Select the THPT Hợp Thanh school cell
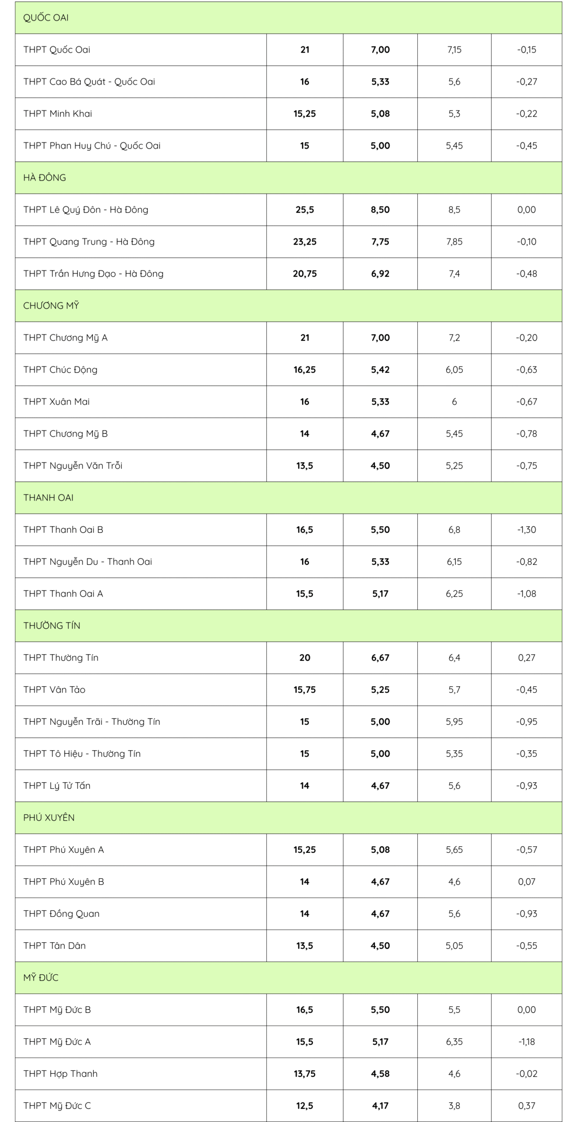Screen dimensions: 578x1122 tap(60, 1073)
